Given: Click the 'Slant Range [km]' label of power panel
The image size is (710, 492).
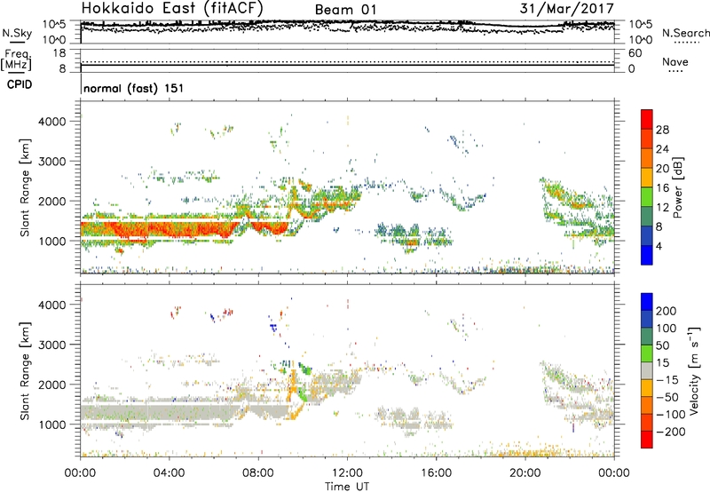Looking at the screenshot, I should (25, 187).
